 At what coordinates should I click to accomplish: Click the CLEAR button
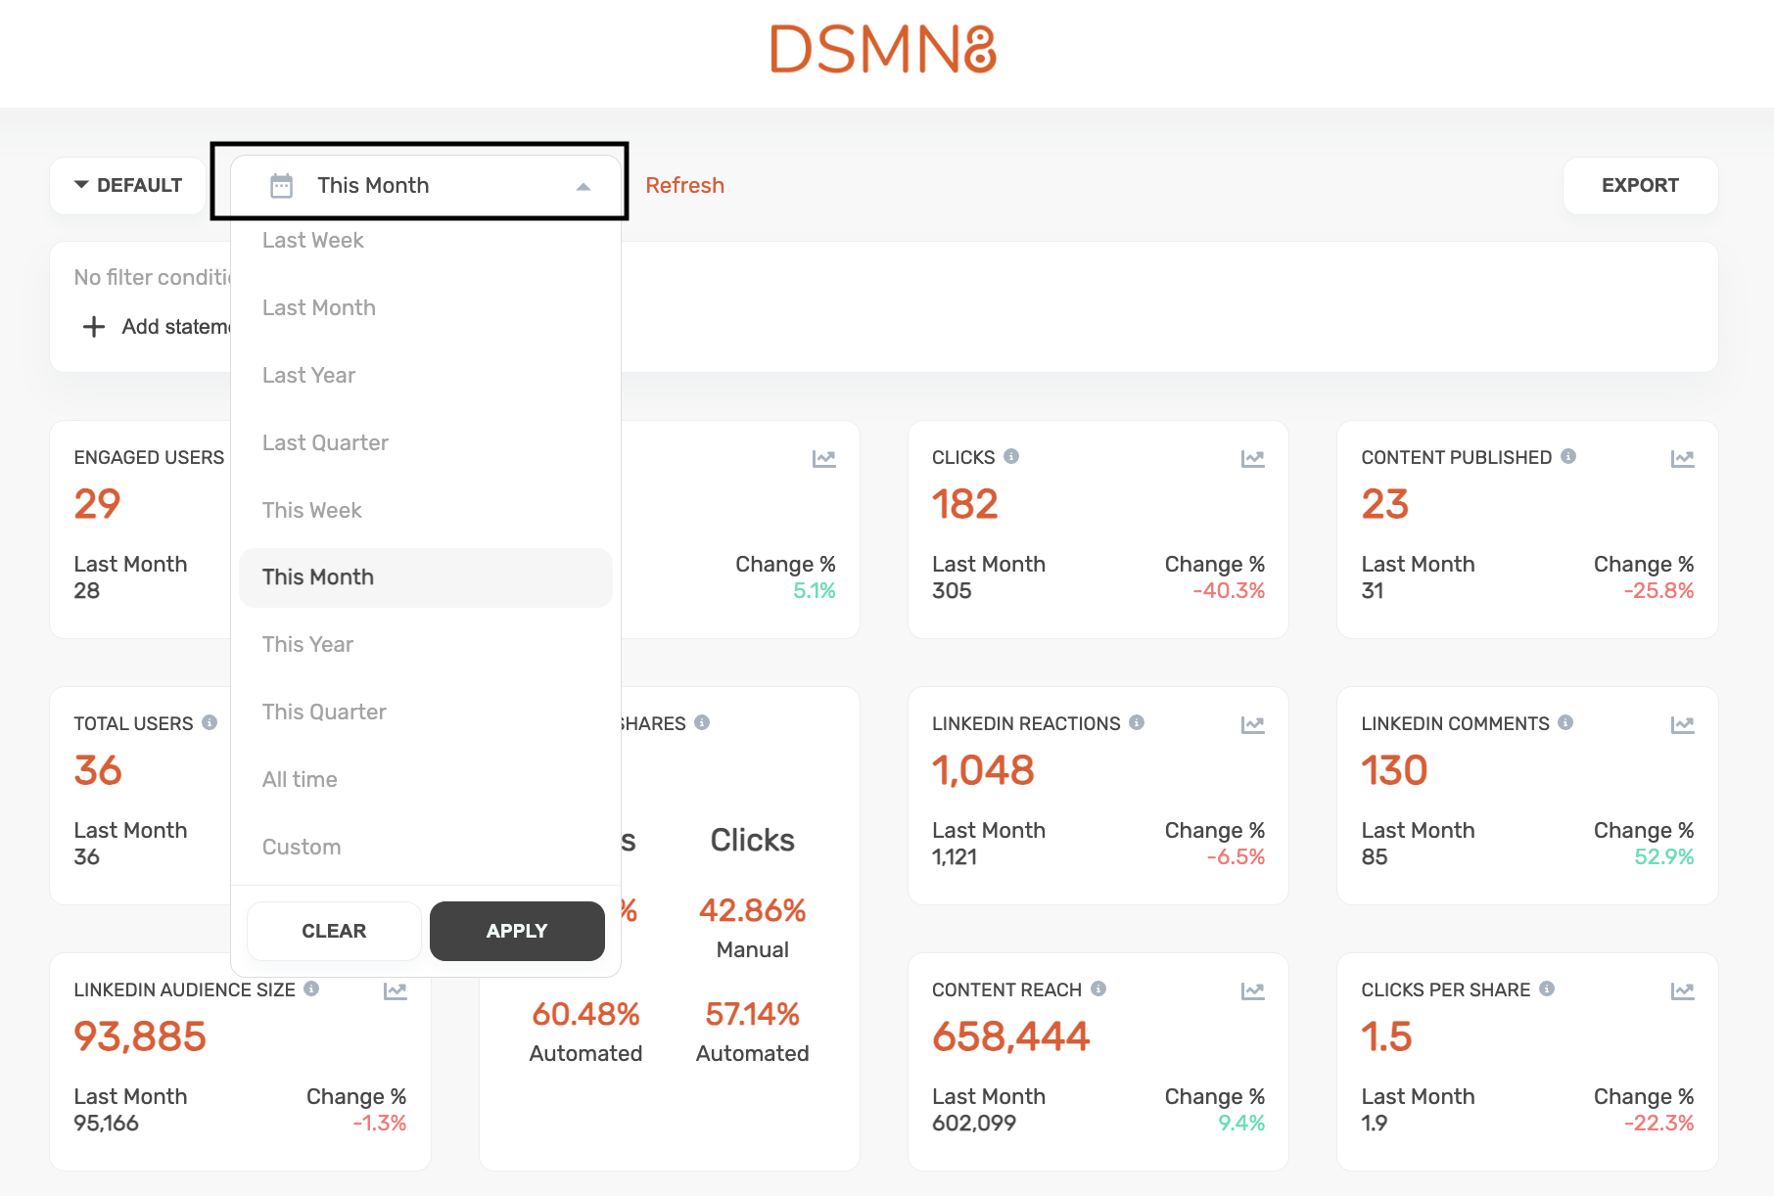click(334, 931)
